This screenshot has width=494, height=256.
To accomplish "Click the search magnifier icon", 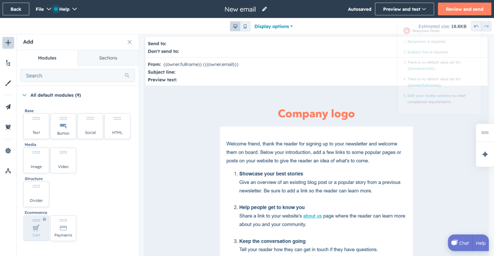I will [x=127, y=75].
